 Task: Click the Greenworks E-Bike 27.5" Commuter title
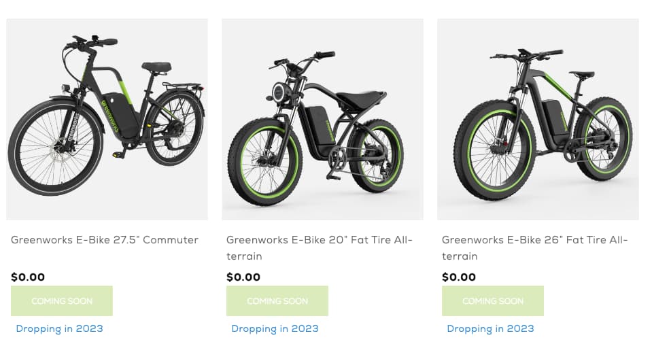pos(105,240)
